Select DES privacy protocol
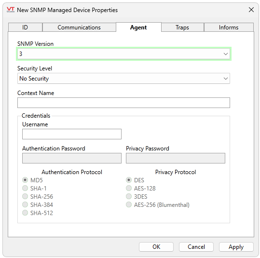Image resolution: width=260 pixels, height=258 pixels. click(135, 180)
